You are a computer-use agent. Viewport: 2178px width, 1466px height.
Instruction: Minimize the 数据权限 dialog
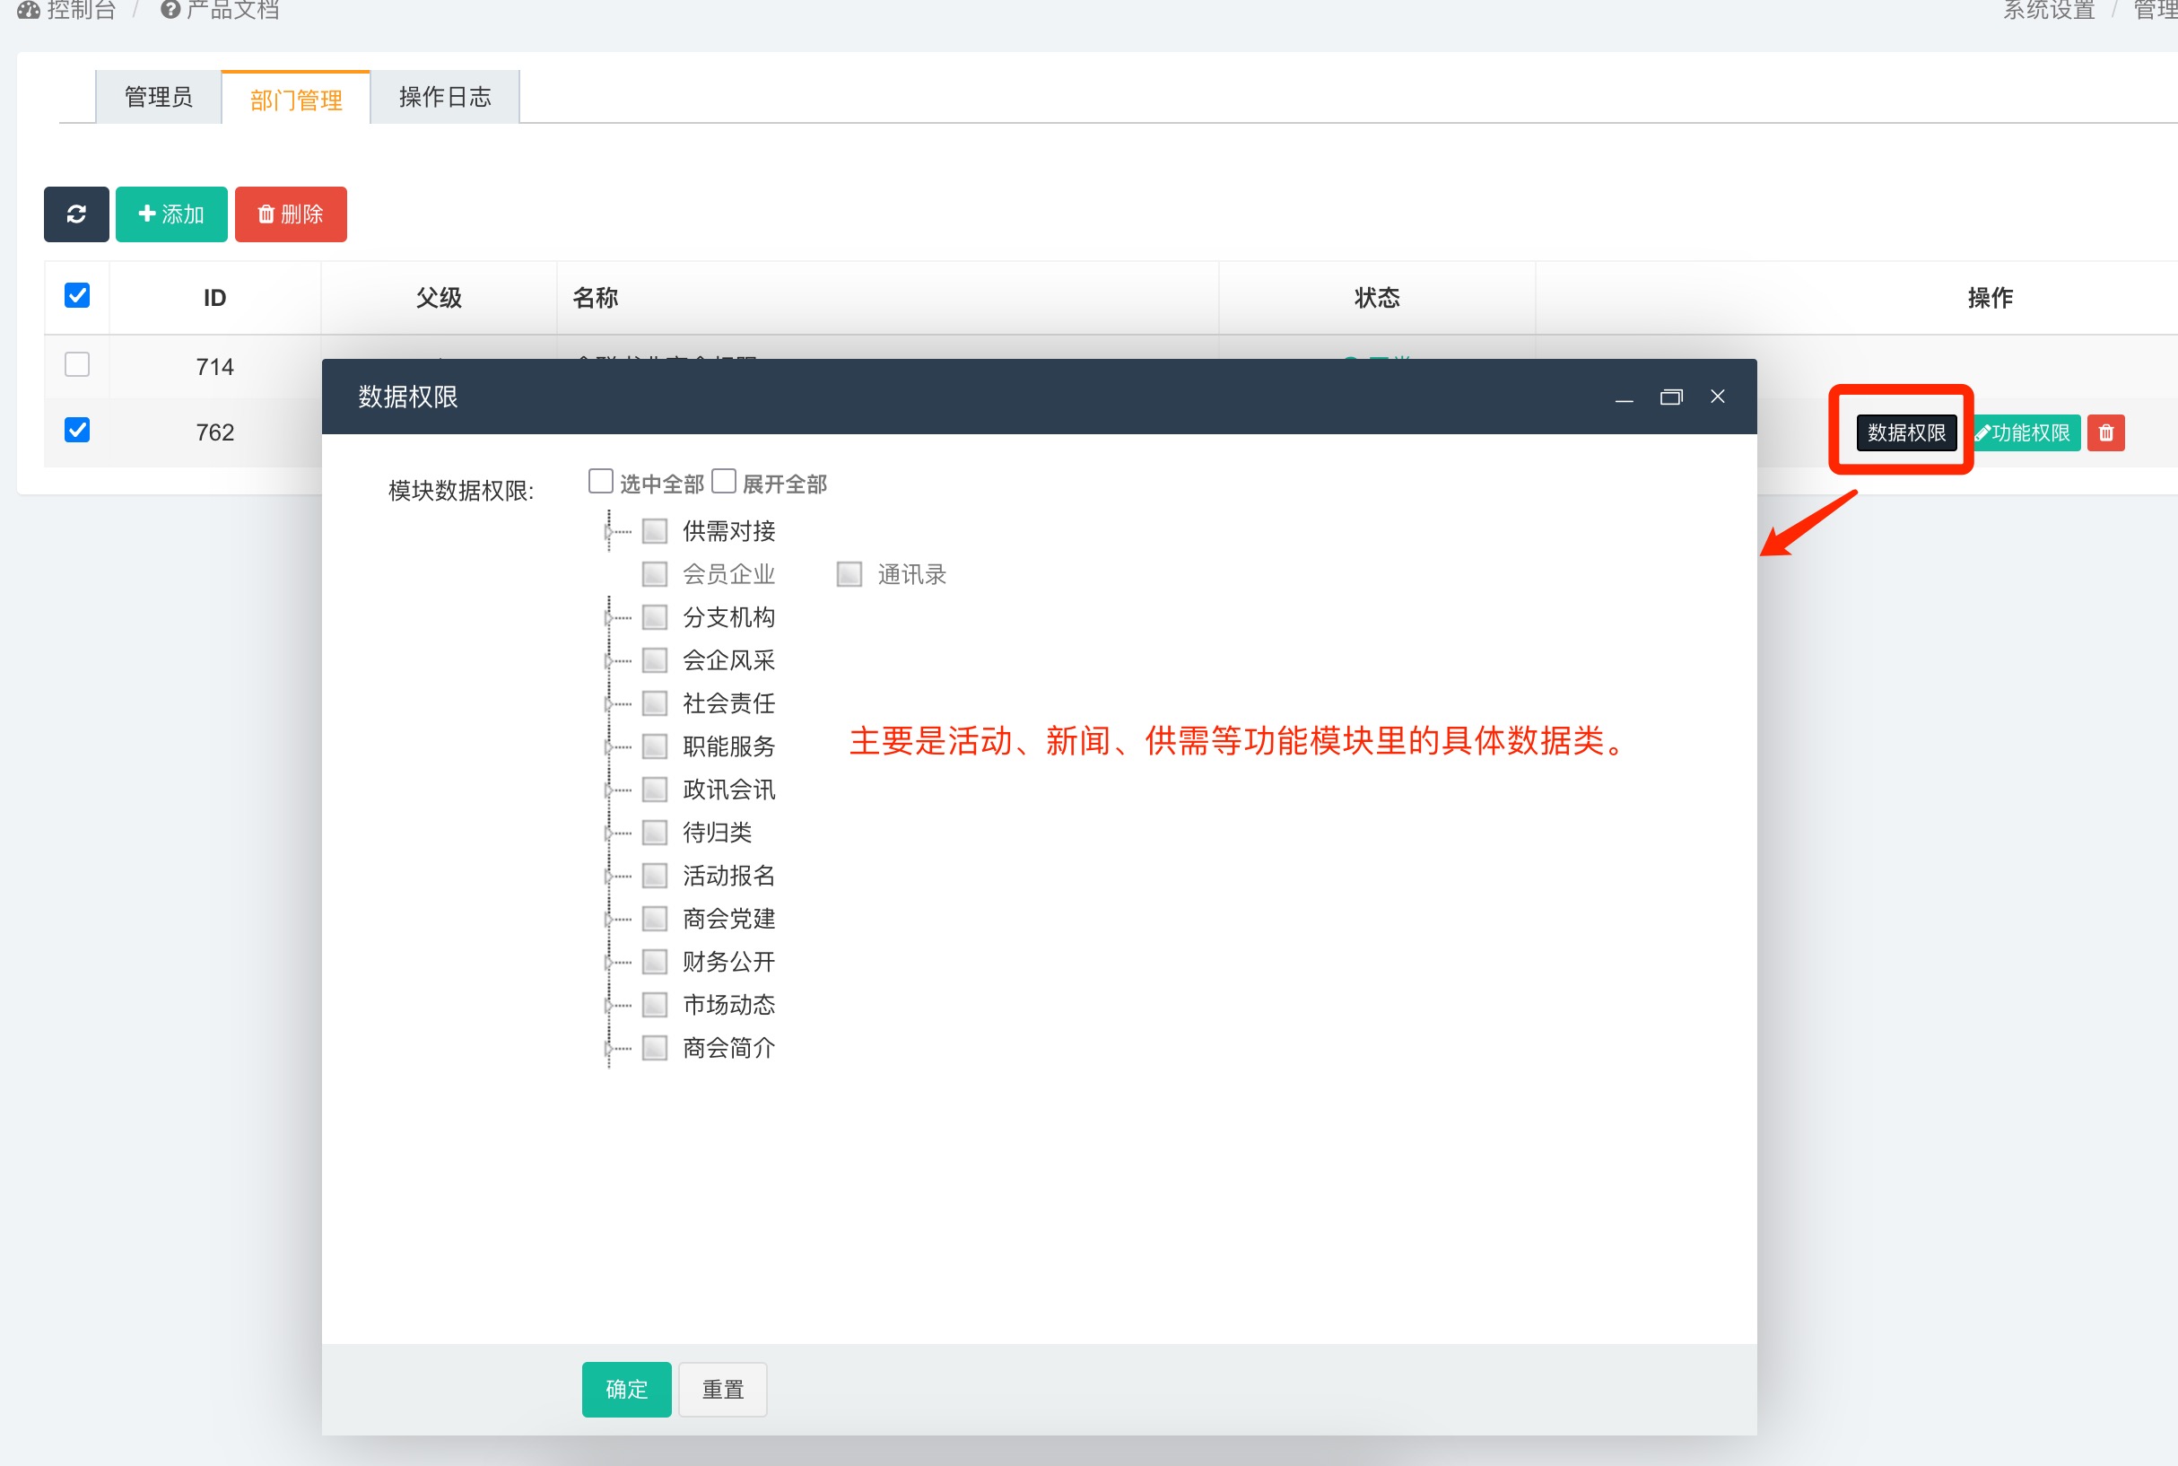(1624, 397)
